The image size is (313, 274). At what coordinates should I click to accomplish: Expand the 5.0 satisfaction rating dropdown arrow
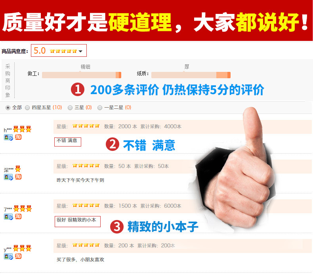(x=80, y=51)
